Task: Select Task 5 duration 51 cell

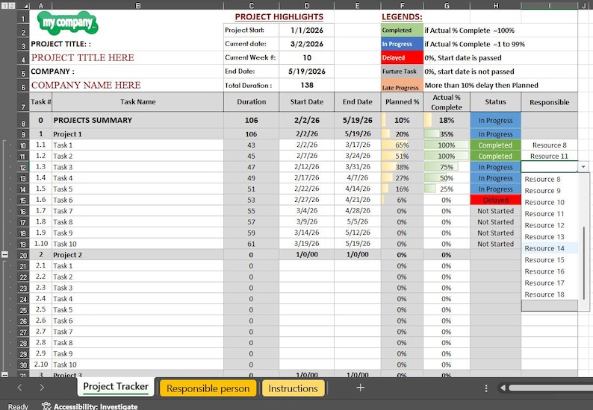Action: click(251, 189)
